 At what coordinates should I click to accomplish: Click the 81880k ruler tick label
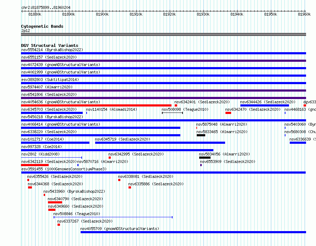pyautogui.click(x=35, y=14)
